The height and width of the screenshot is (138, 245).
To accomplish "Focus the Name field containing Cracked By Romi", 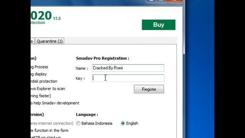I will coord(128,68).
